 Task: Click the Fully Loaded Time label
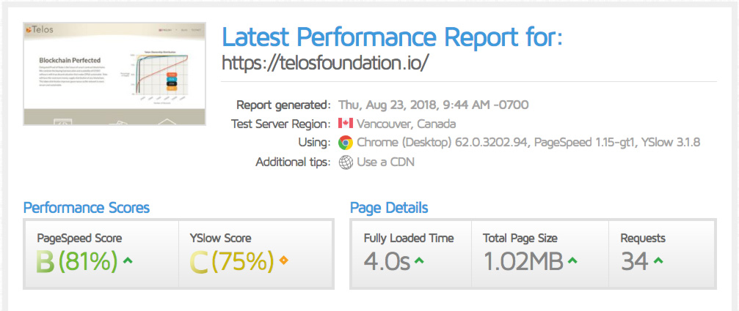409,238
